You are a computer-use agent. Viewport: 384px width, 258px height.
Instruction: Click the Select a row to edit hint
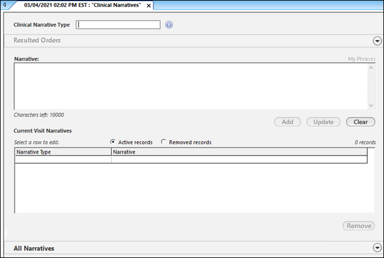[x=36, y=142]
